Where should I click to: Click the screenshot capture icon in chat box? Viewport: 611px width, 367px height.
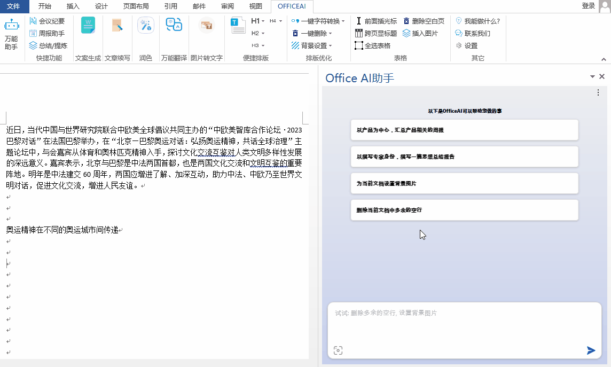(x=338, y=350)
